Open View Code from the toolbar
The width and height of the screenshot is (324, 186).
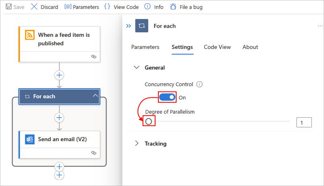[x=122, y=7]
